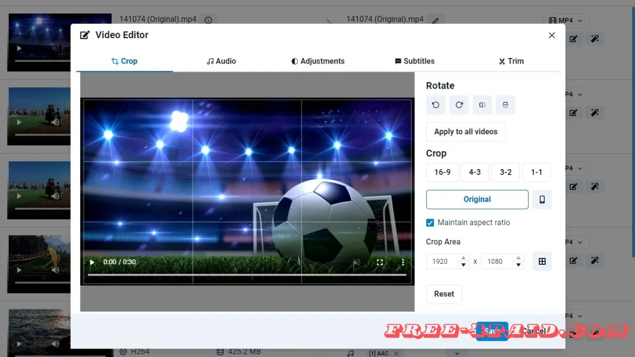Switch crop to vertical phone orientation
The height and width of the screenshot is (357, 635).
tap(542, 199)
